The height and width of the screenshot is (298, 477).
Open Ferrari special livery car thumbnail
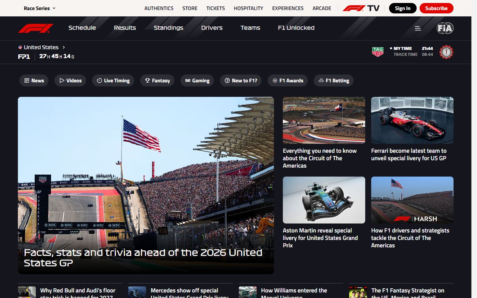point(412,120)
